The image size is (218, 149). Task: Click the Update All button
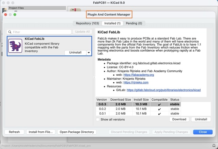coord(82,32)
